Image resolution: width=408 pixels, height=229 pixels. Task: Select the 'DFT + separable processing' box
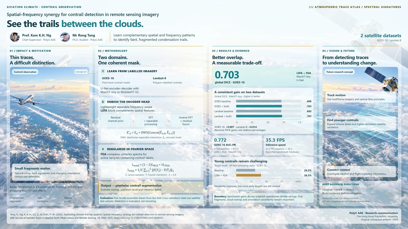pyautogui.click(x=151, y=121)
